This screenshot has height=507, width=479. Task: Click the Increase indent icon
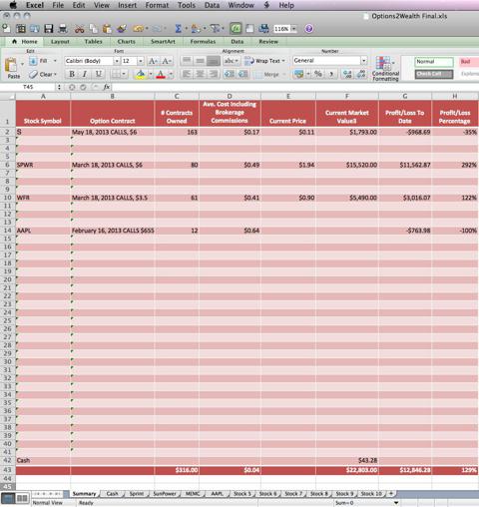[243, 74]
